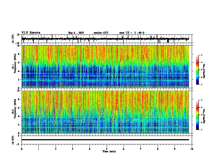The image size is (216, 167).
Task: Click the 'Time (min)' axis label
Action: [109, 151]
